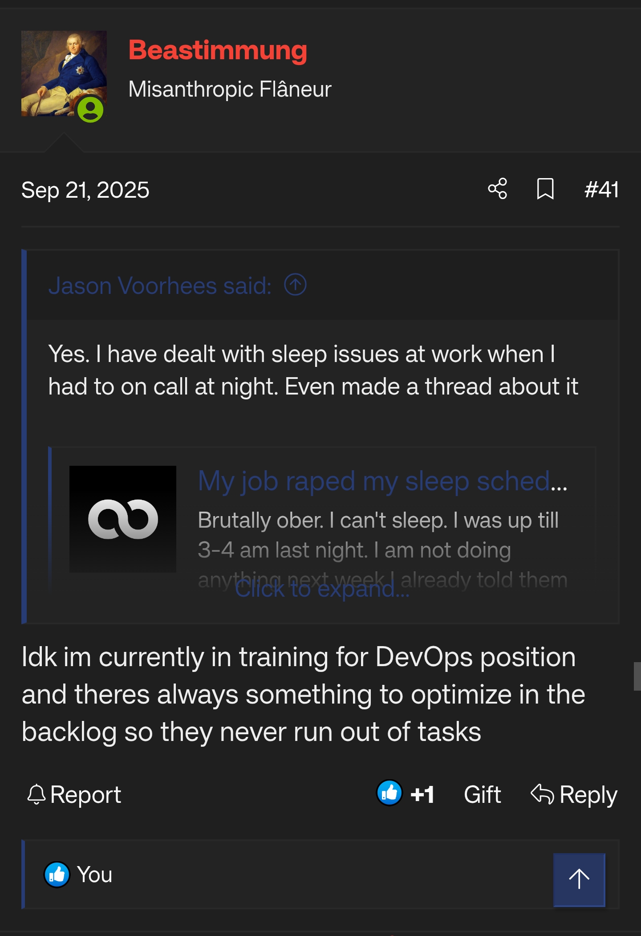Open Beastimmung's profile
The width and height of the screenshot is (641, 936).
217,50
